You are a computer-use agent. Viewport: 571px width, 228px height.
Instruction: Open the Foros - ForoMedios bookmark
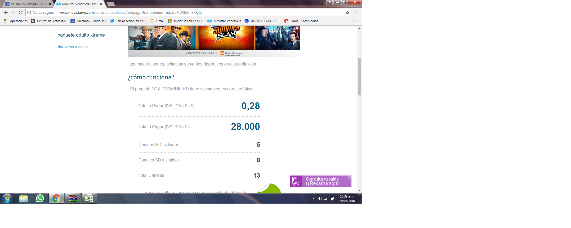coord(301,21)
